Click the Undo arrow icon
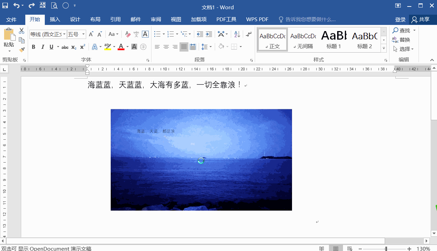Viewport: 437px width, 251px height. point(16,5)
